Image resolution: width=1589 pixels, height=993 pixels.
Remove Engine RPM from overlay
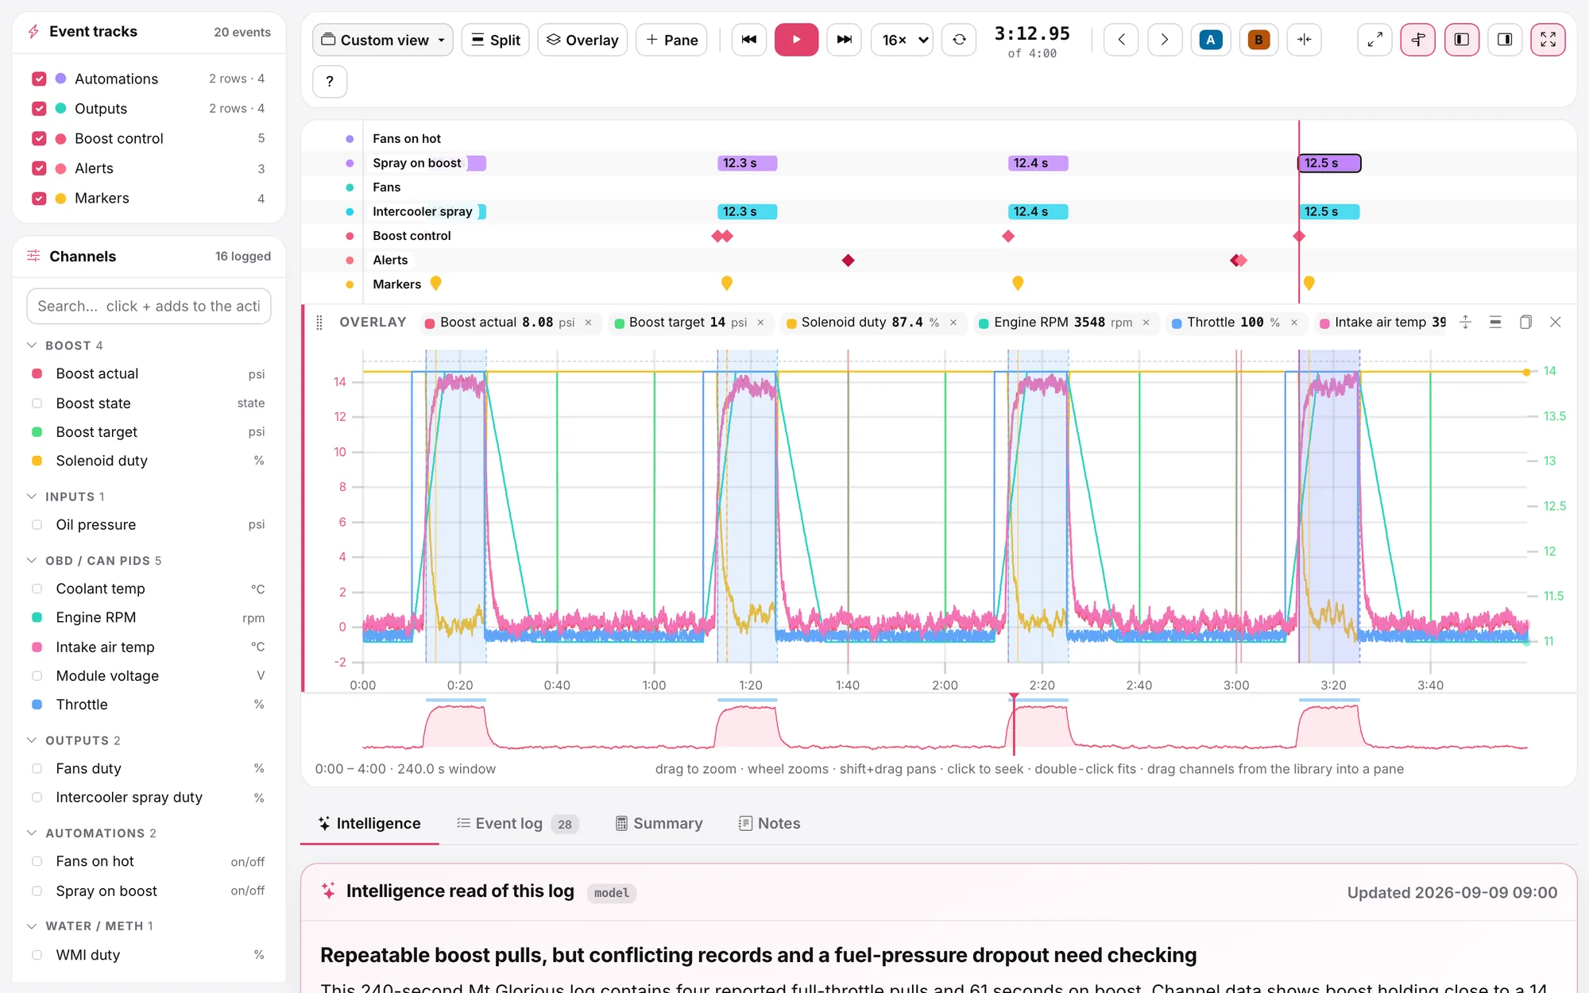click(1146, 323)
